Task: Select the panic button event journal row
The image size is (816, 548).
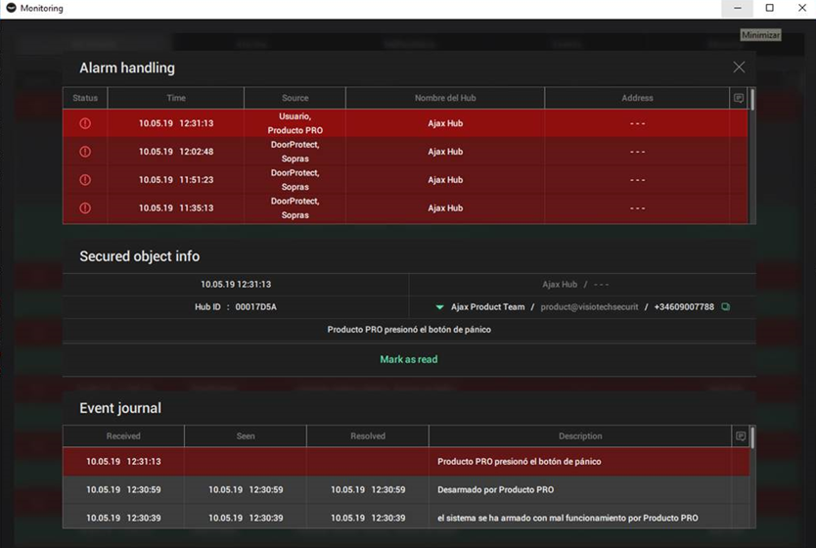Action: [x=406, y=462]
